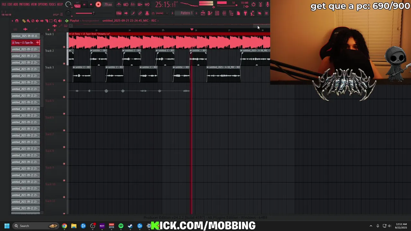Open the Playlist window icon
The width and height of the screenshot is (411, 231).
click(x=203, y=13)
